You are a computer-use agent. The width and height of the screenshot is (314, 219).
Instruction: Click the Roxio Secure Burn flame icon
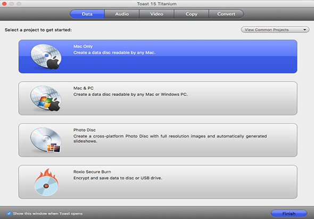click(x=46, y=182)
